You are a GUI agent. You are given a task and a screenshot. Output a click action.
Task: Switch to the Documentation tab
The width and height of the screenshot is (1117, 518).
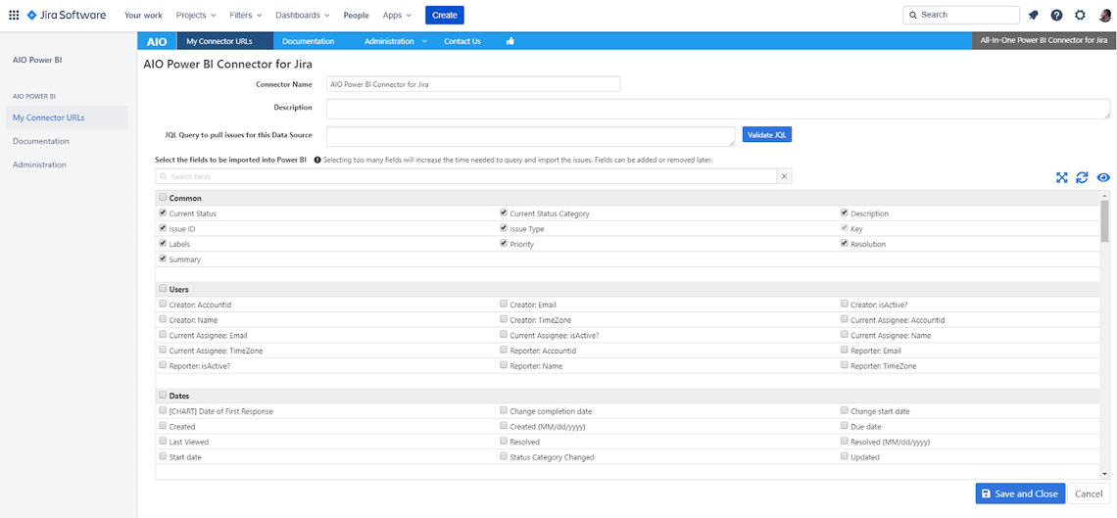tap(308, 41)
